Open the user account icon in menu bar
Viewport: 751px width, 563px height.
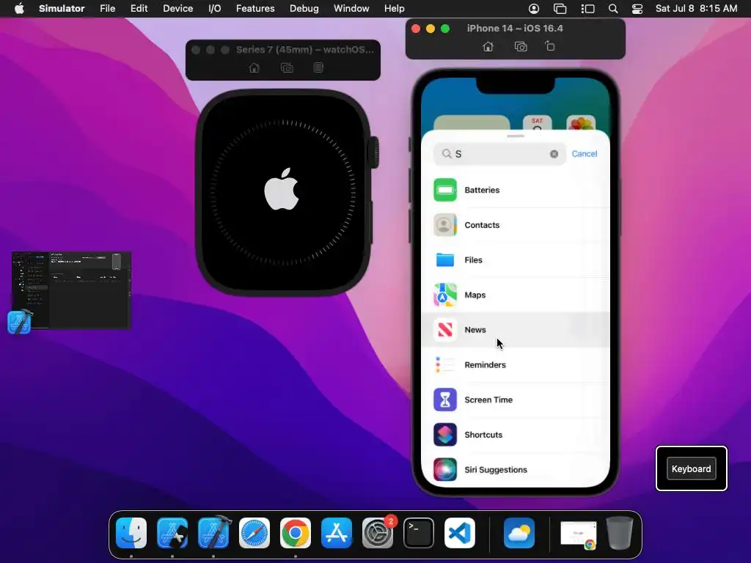coord(534,9)
